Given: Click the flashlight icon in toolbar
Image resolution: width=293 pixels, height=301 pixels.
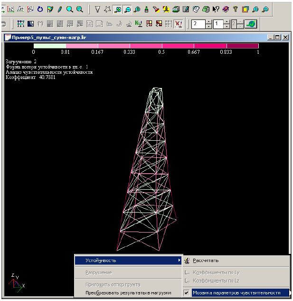Looking at the screenshot, I should 156,9.
